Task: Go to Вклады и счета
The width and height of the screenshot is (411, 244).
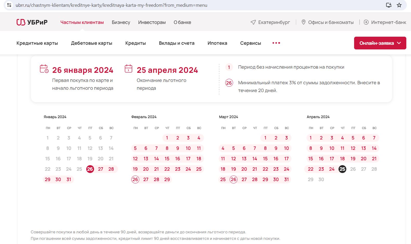Action: point(177,43)
